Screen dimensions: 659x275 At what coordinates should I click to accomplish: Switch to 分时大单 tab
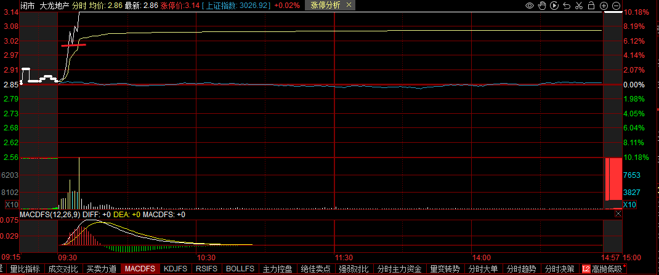[x=483, y=269]
